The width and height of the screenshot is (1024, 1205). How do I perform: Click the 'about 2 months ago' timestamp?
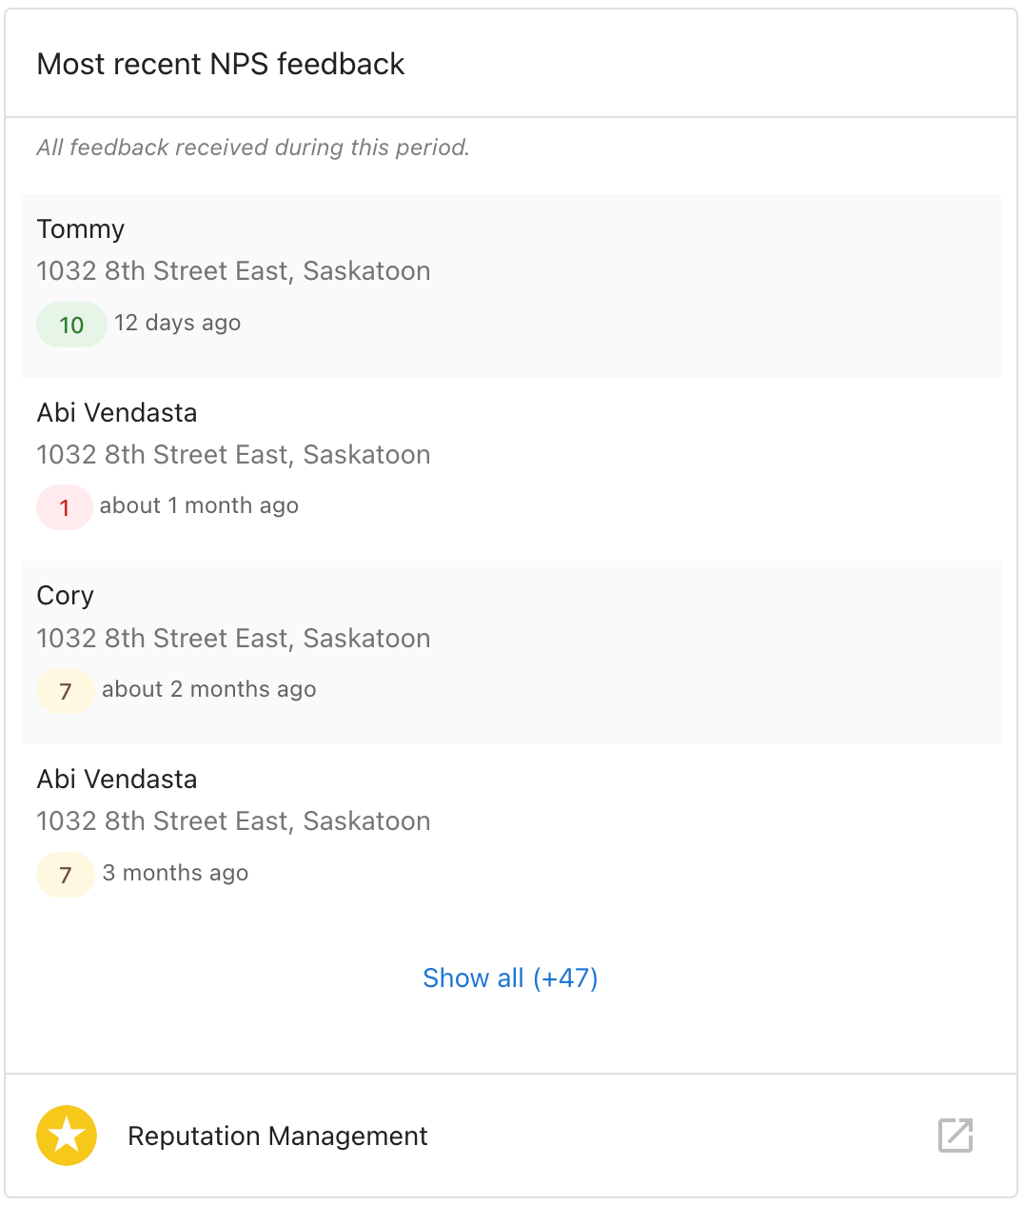click(x=208, y=689)
